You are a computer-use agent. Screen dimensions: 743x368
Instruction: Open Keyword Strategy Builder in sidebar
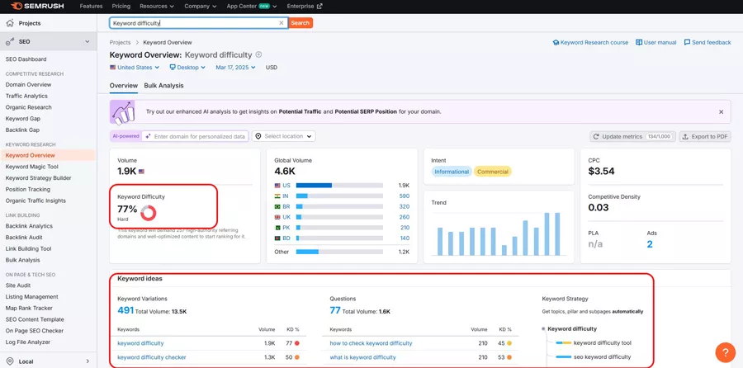point(38,178)
